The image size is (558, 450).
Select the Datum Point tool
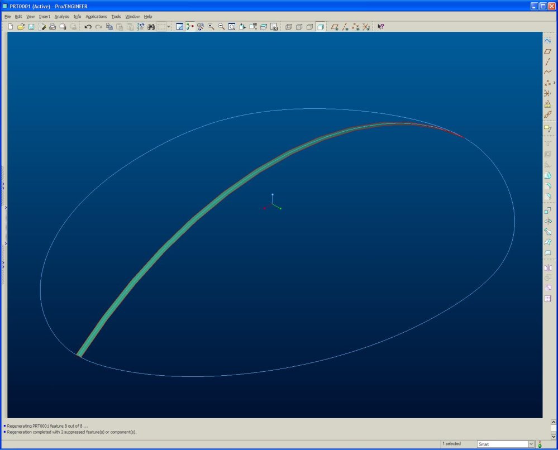coord(548,83)
